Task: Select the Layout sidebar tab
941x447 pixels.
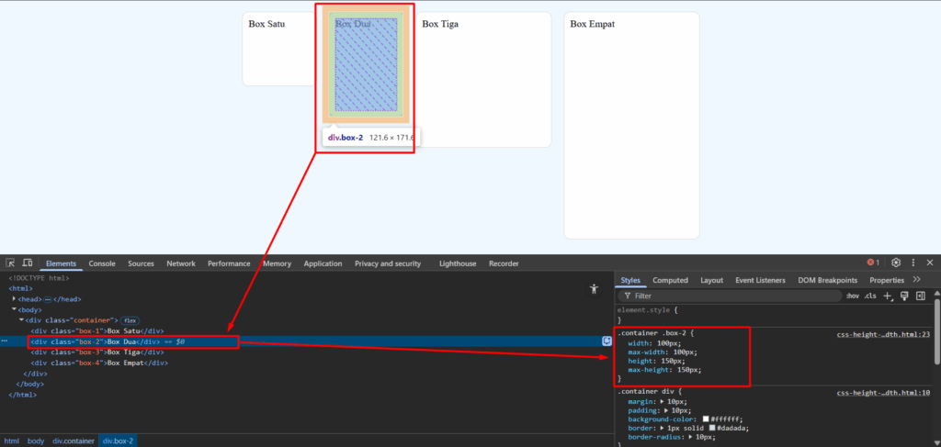Action: tap(712, 280)
